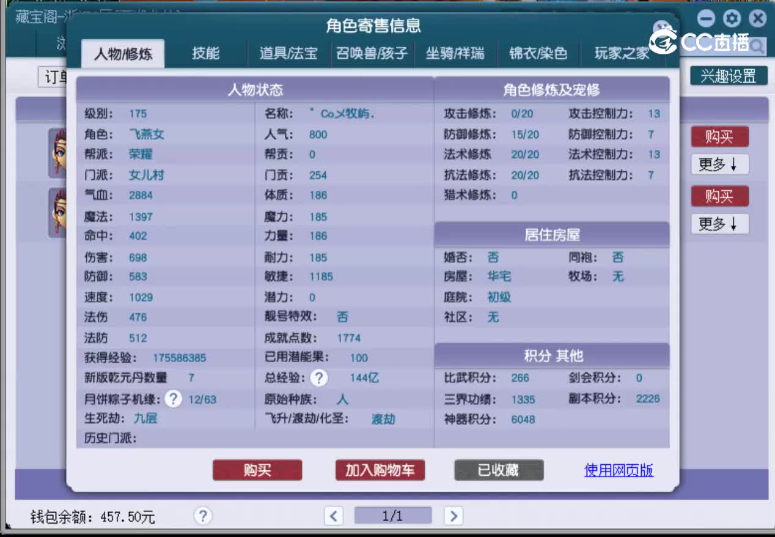
Task: Click the 加入购物车 cart button
Action: point(380,470)
